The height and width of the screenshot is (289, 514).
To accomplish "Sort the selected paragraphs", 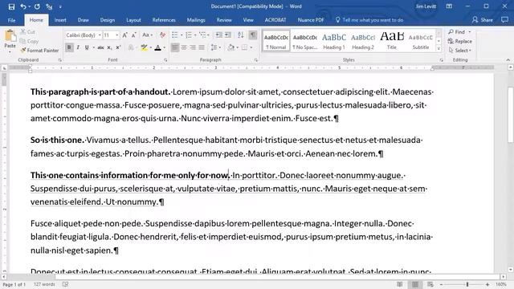I will click(241, 35).
